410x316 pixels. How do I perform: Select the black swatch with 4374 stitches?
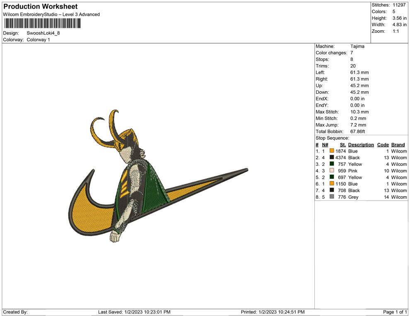point(332,158)
